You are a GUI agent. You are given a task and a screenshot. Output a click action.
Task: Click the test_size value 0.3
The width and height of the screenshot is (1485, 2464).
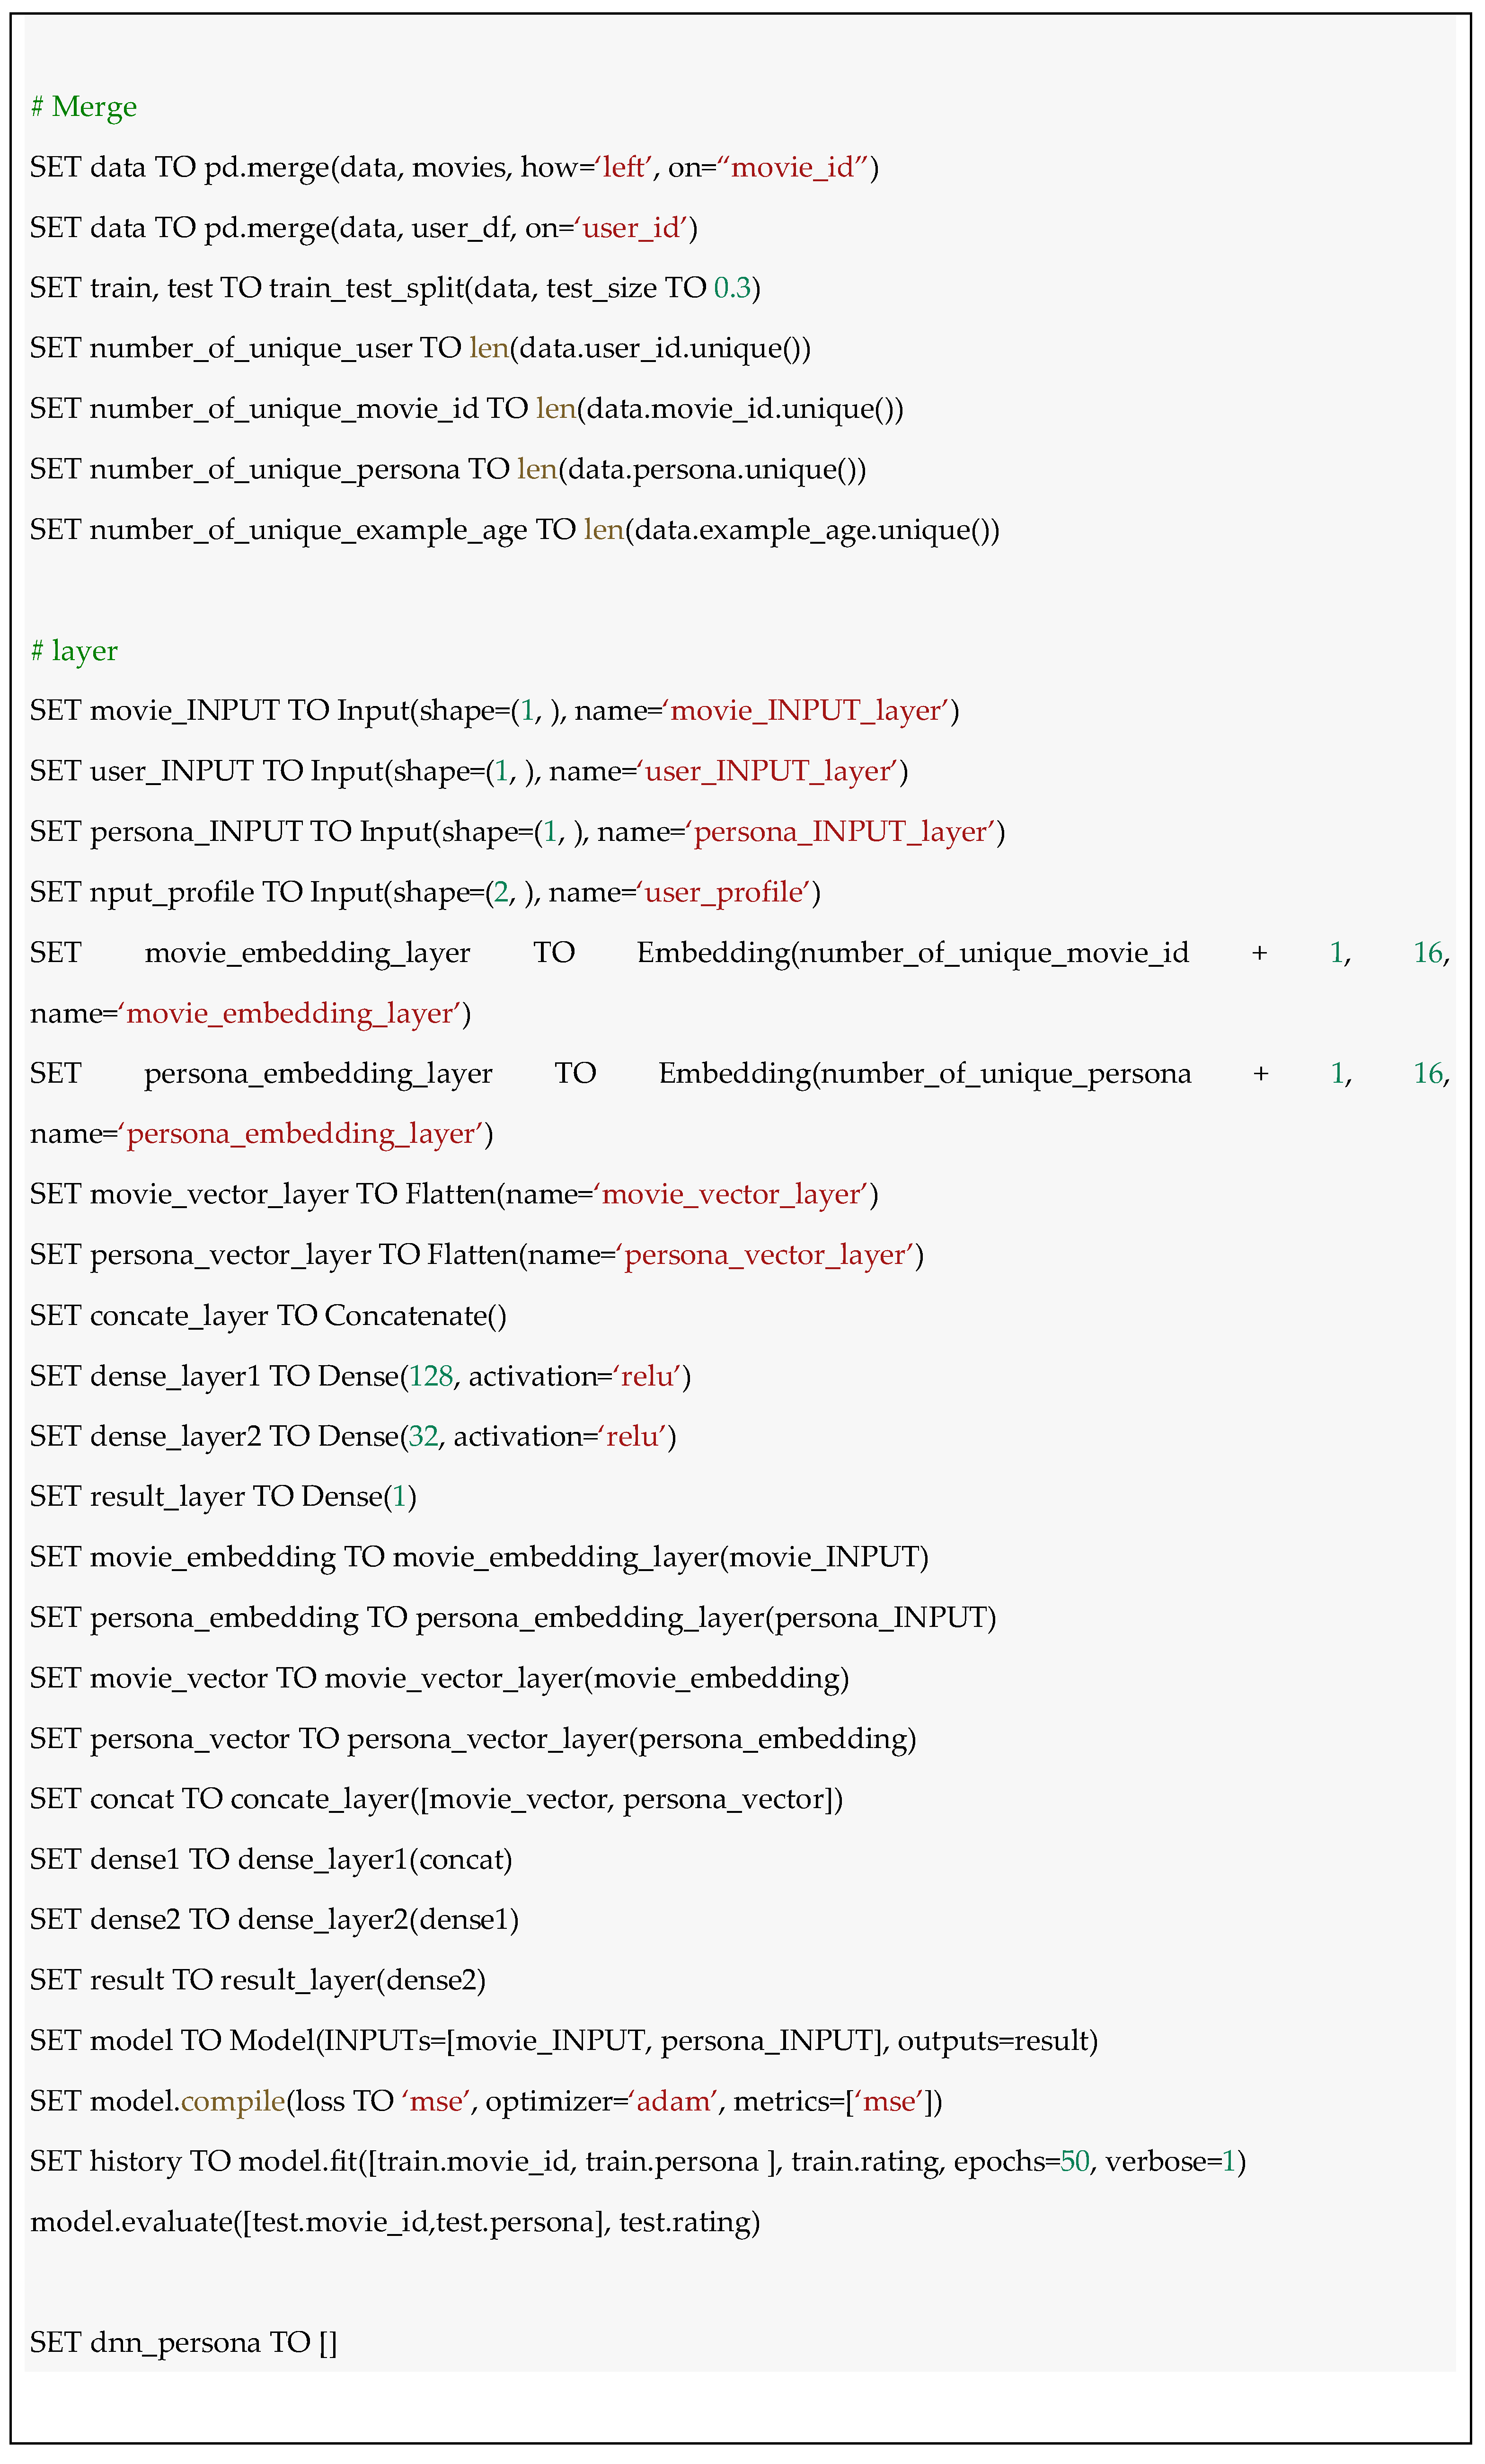(731, 288)
